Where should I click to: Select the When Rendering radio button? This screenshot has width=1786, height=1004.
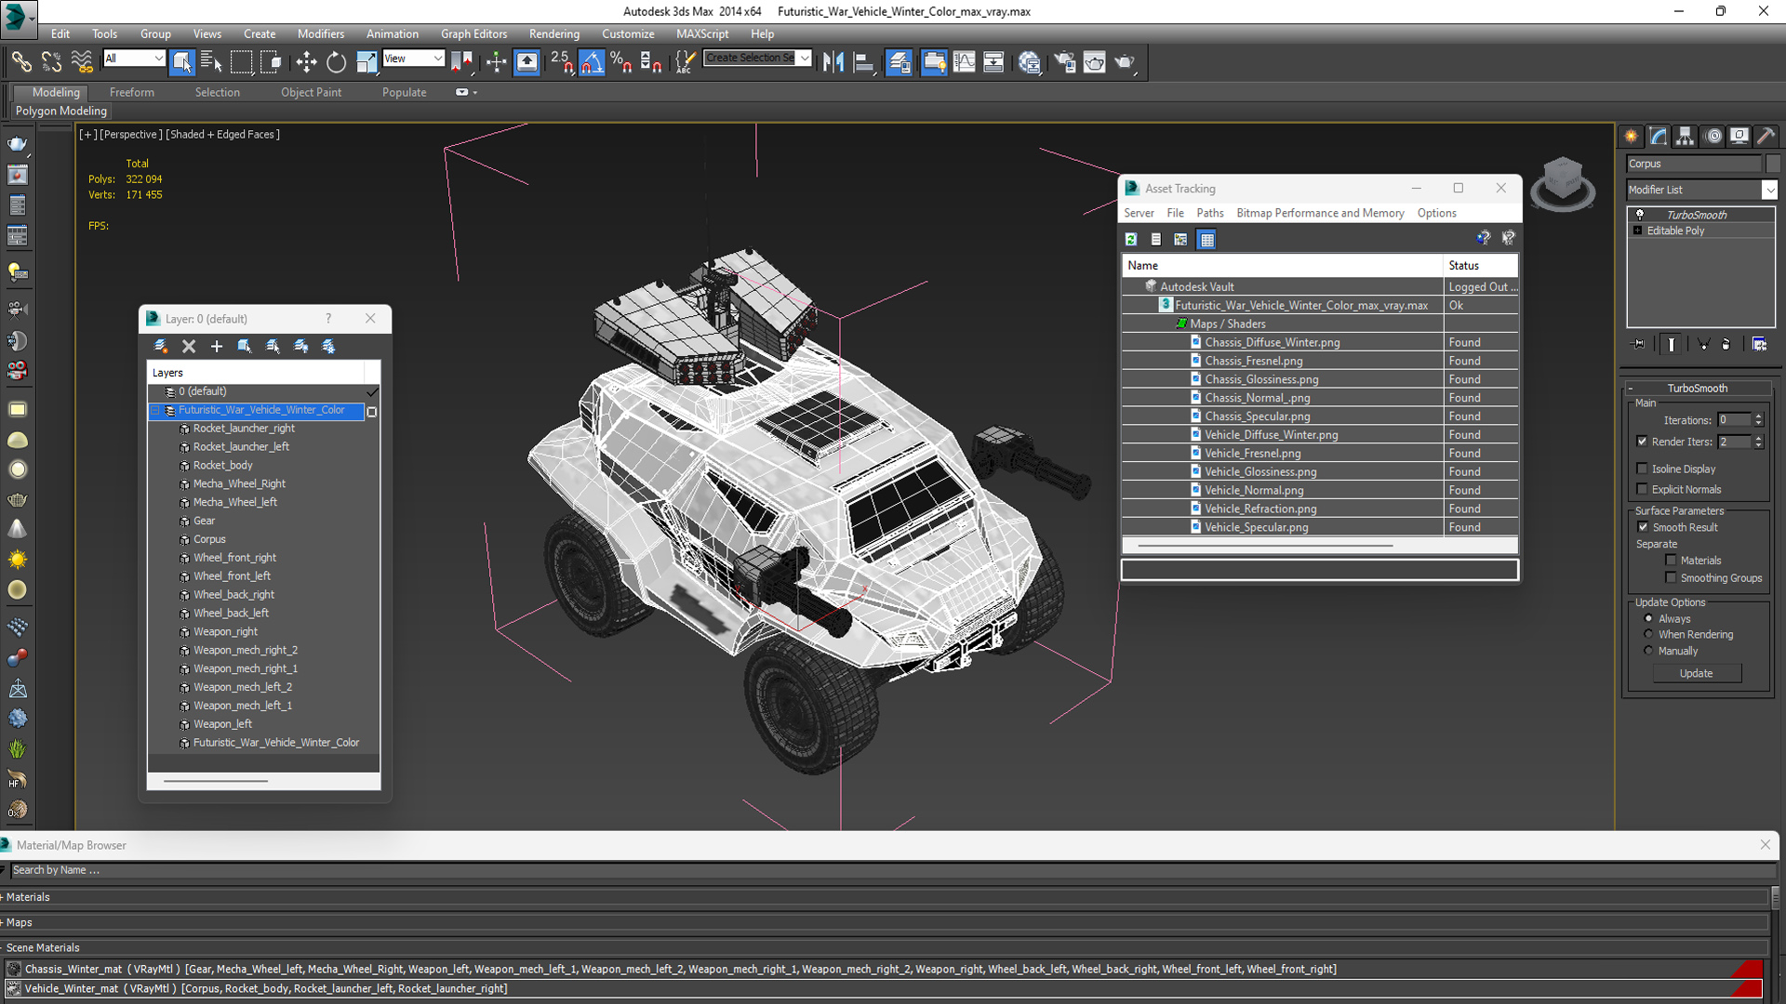pos(1648,634)
